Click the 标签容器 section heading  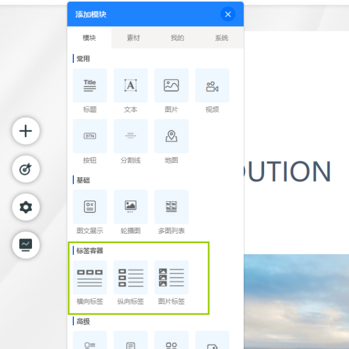click(90, 251)
